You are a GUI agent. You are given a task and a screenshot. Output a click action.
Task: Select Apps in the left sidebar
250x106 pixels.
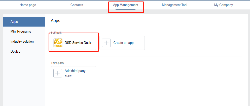(x=14, y=22)
